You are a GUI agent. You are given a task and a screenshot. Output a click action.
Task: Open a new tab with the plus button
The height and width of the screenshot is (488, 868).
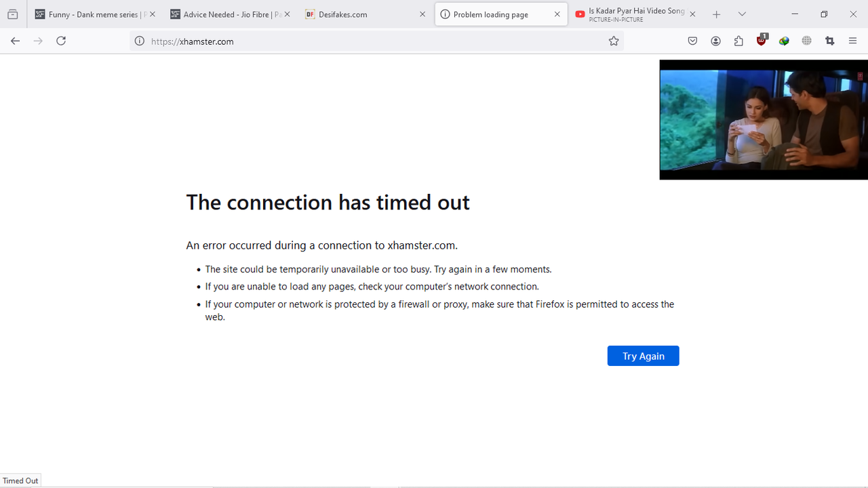(x=716, y=14)
